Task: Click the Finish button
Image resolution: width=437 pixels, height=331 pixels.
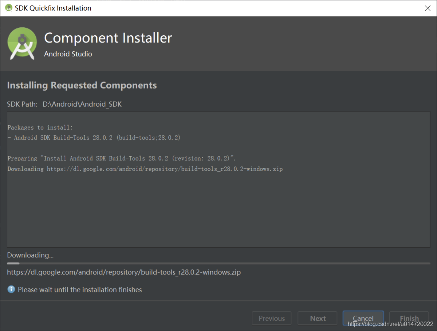Action: coord(409,318)
